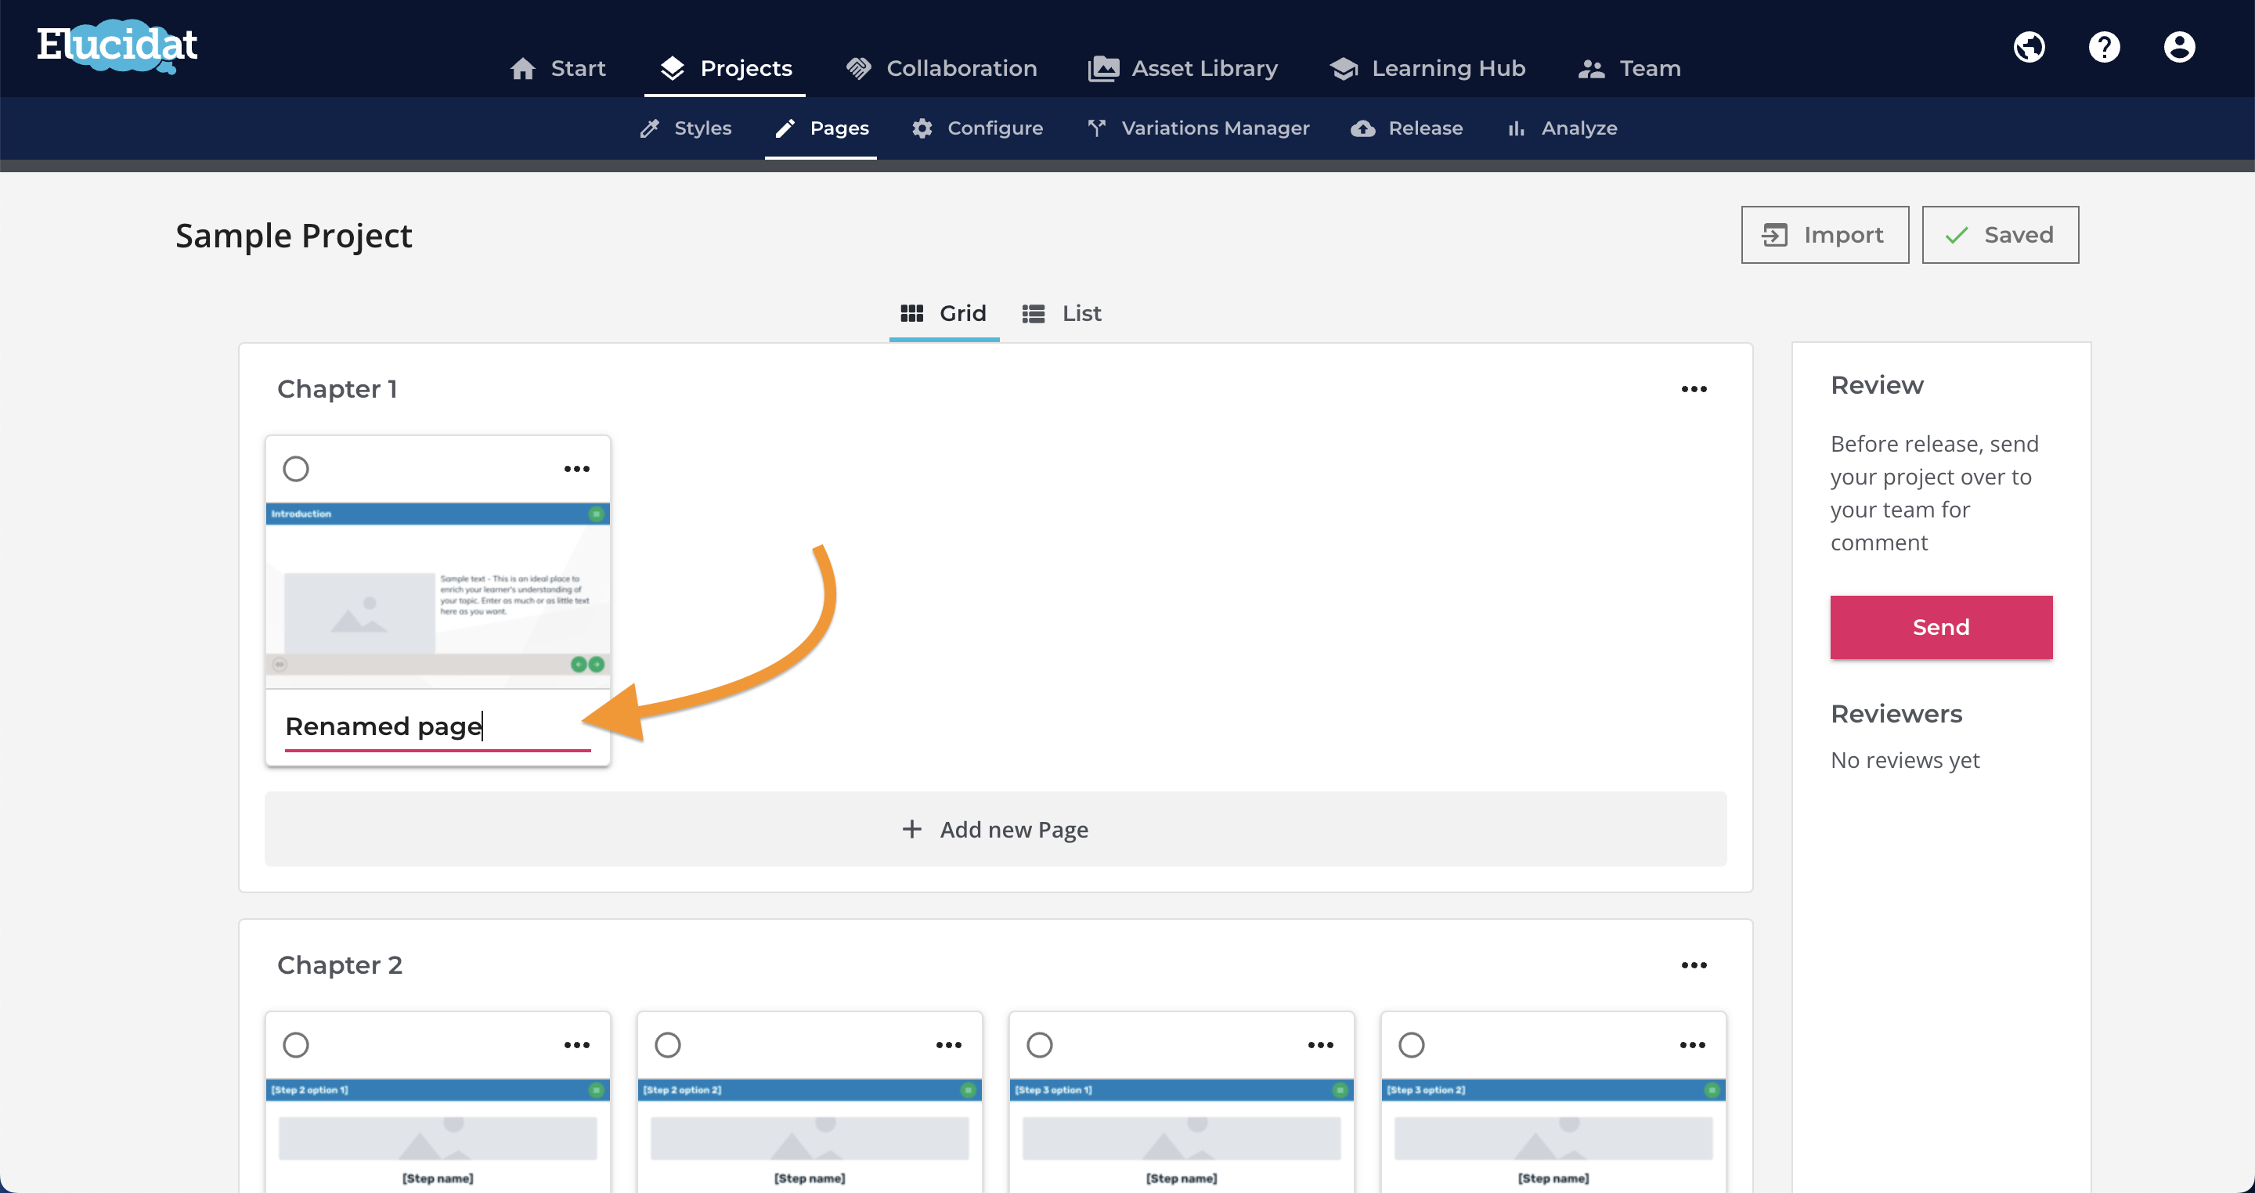2255x1193 pixels.
Task: Select the Step 3 option 2 page circle
Action: [1411, 1045]
